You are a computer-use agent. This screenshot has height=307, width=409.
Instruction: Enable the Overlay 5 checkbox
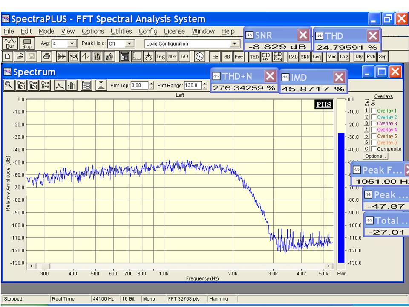tap(374, 136)
